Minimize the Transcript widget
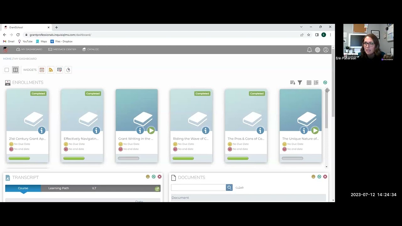 [x=148, y=177]
